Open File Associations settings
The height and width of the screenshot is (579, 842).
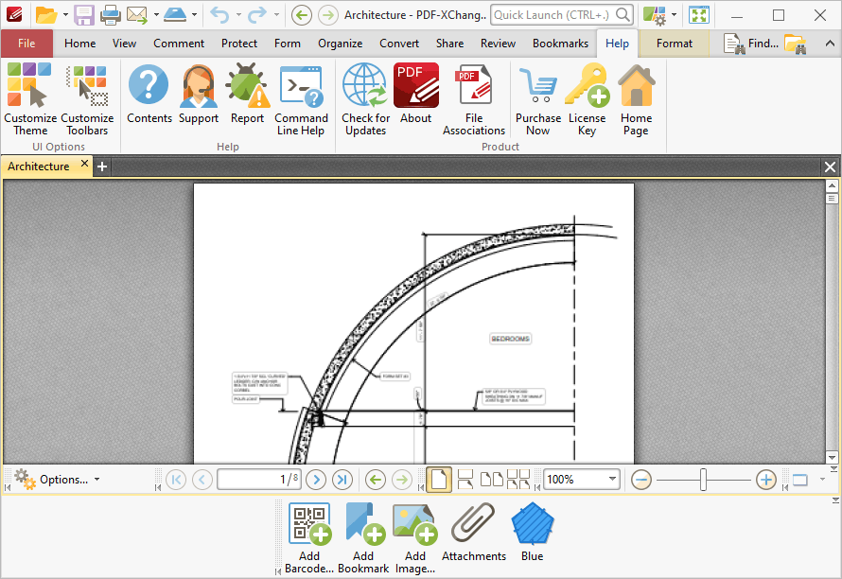[x=474, y=99]
